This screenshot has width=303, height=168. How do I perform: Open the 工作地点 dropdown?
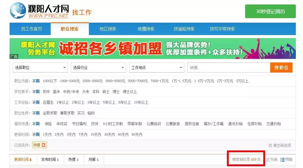click(x=157, y=67)
